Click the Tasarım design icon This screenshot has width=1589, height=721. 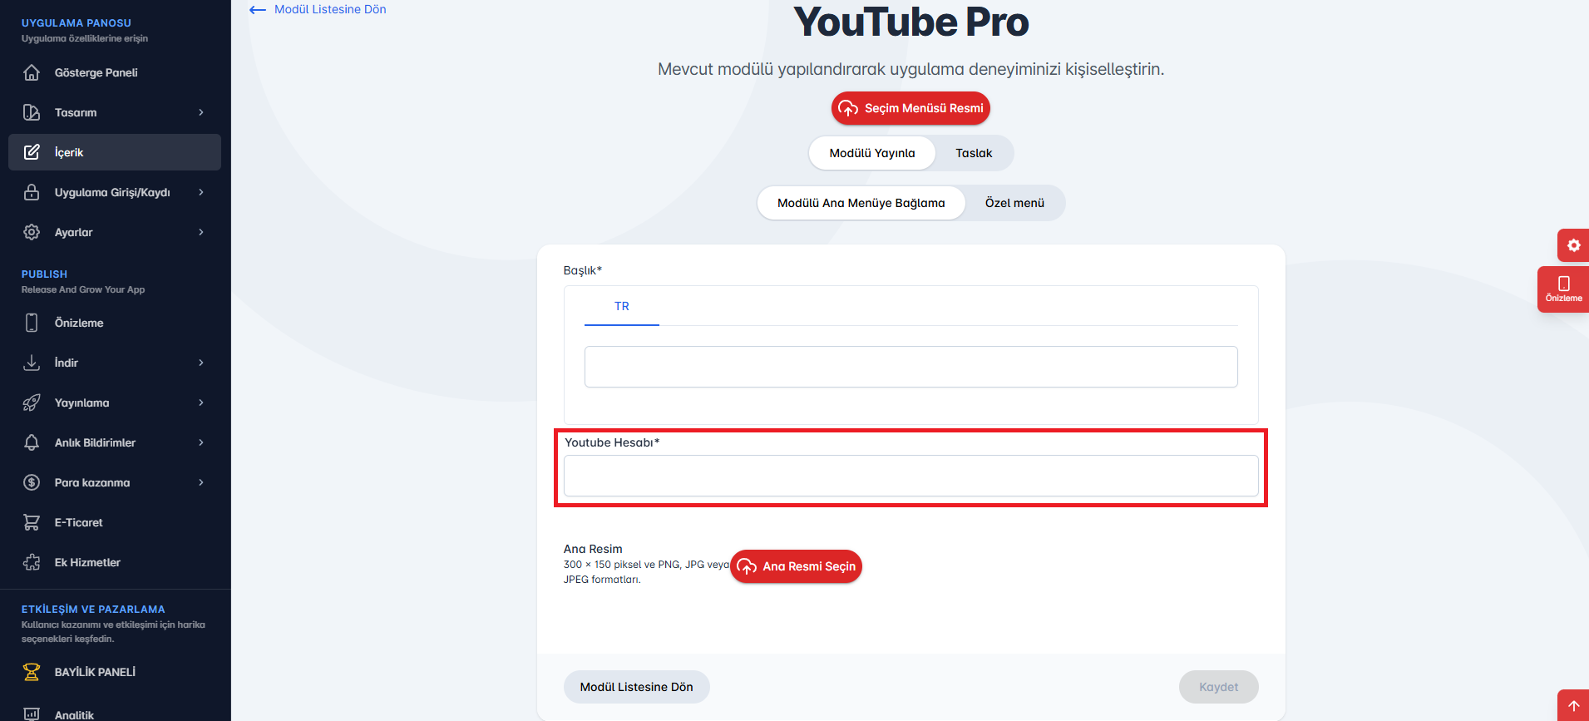coord(32,112)
